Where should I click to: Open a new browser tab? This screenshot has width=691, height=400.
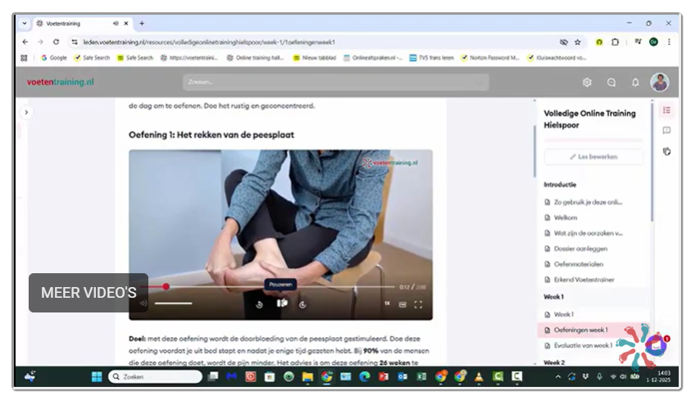142,24
